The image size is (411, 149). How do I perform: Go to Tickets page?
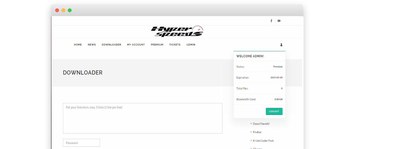(175, 45)
